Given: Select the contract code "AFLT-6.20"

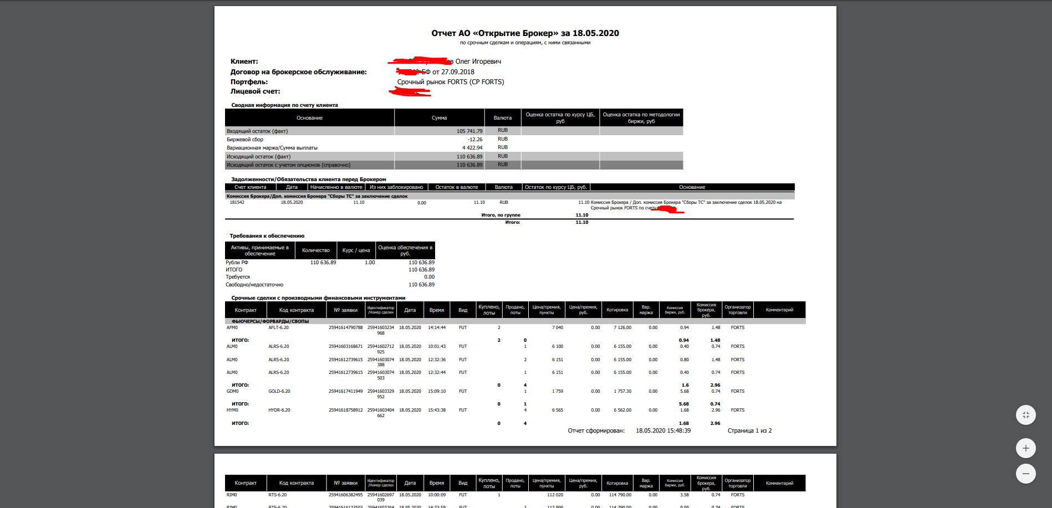Looking at the screenshot, I should [x=278, y=328].
